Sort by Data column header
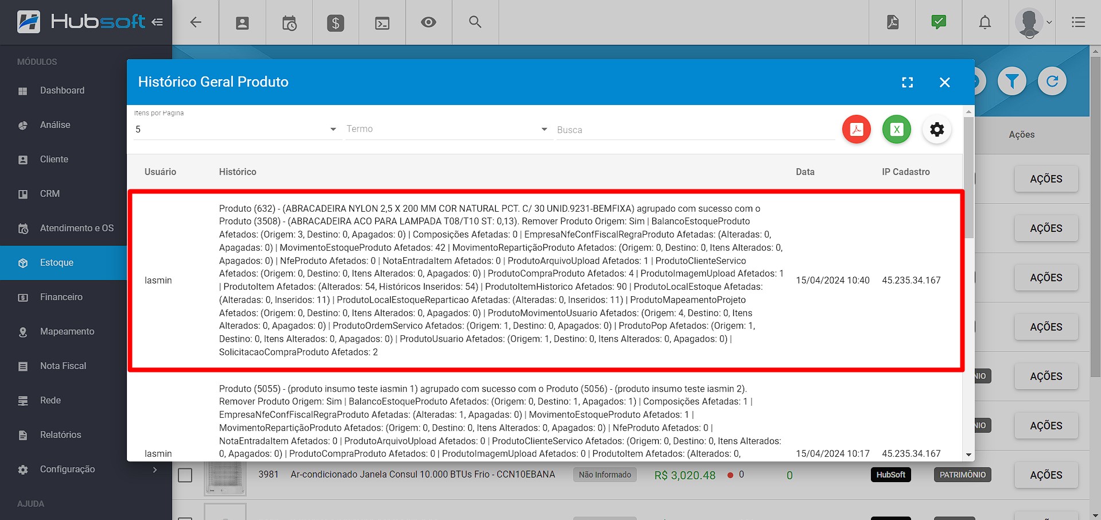This screenshot has height=520, width=1101. point(805,172)
